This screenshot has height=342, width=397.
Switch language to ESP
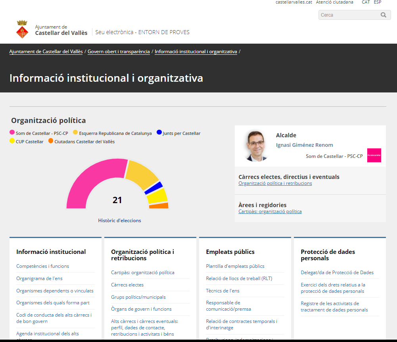[x=377, y=2]
